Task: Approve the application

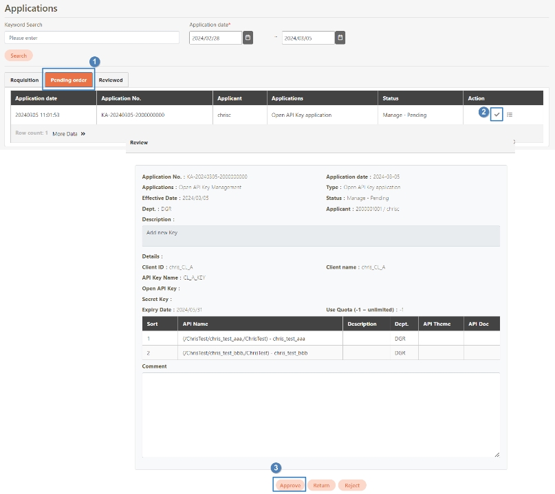Action: [x=289, y=485]
